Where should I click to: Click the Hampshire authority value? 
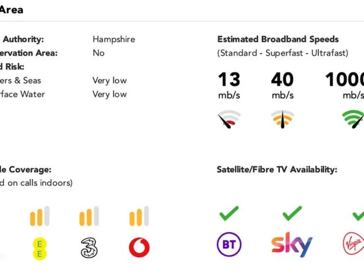coord(114,39)
